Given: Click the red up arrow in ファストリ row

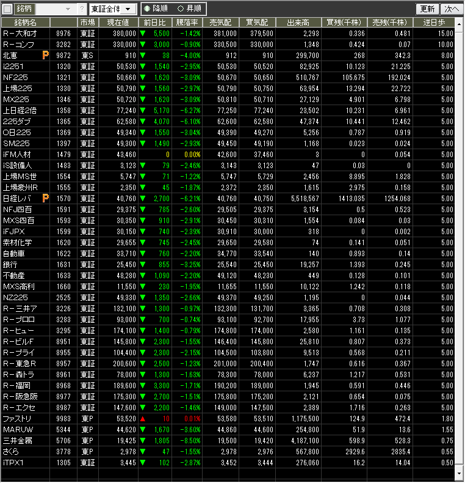Looking at the screenshot, I should pos(143,419).
